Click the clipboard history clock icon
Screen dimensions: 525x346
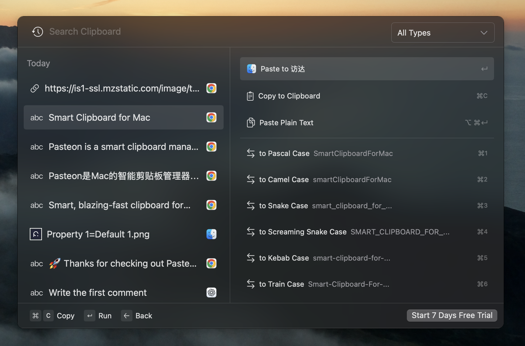[x=38, y=32]
